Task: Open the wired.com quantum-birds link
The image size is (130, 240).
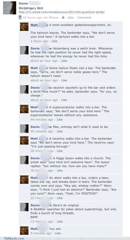Action: [x=62, y=12]
